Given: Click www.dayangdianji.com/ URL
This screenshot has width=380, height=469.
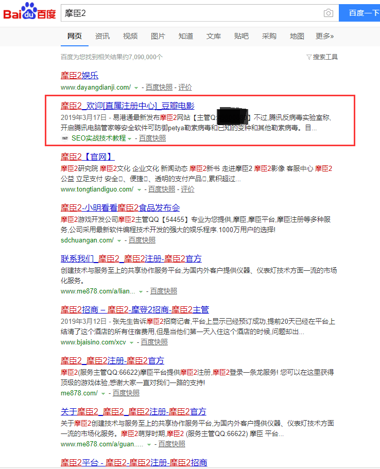Looking at the screenshot, I should point(96,88).
